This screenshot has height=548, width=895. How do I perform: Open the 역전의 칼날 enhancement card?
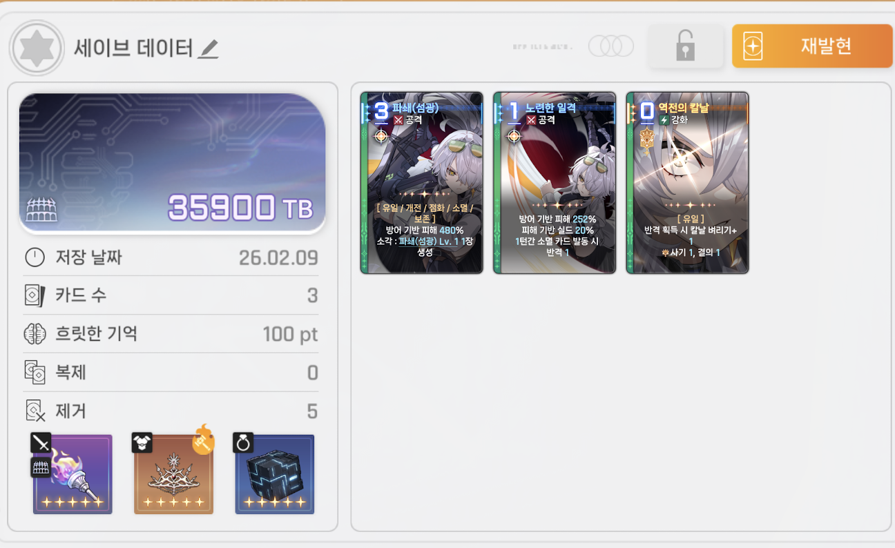(x=687, y=183)
